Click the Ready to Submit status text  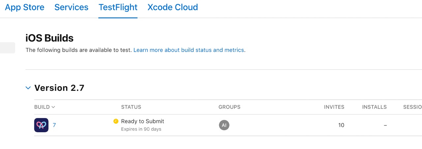(x=142, y=121)
